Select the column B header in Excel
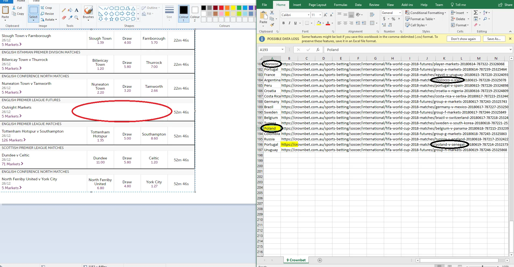This screenshot has height=267, width=514. pyautogui.click(x=289, y=58)
